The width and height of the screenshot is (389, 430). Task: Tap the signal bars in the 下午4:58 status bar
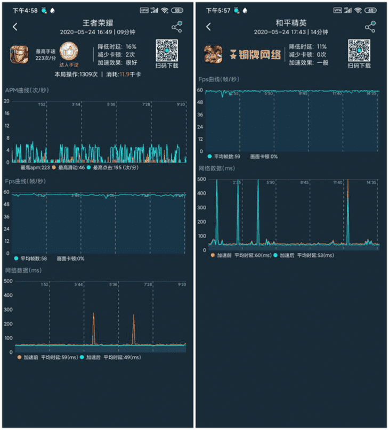point(155,10)
